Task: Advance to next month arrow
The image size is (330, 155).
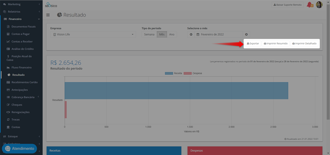Action: [246, 34]
